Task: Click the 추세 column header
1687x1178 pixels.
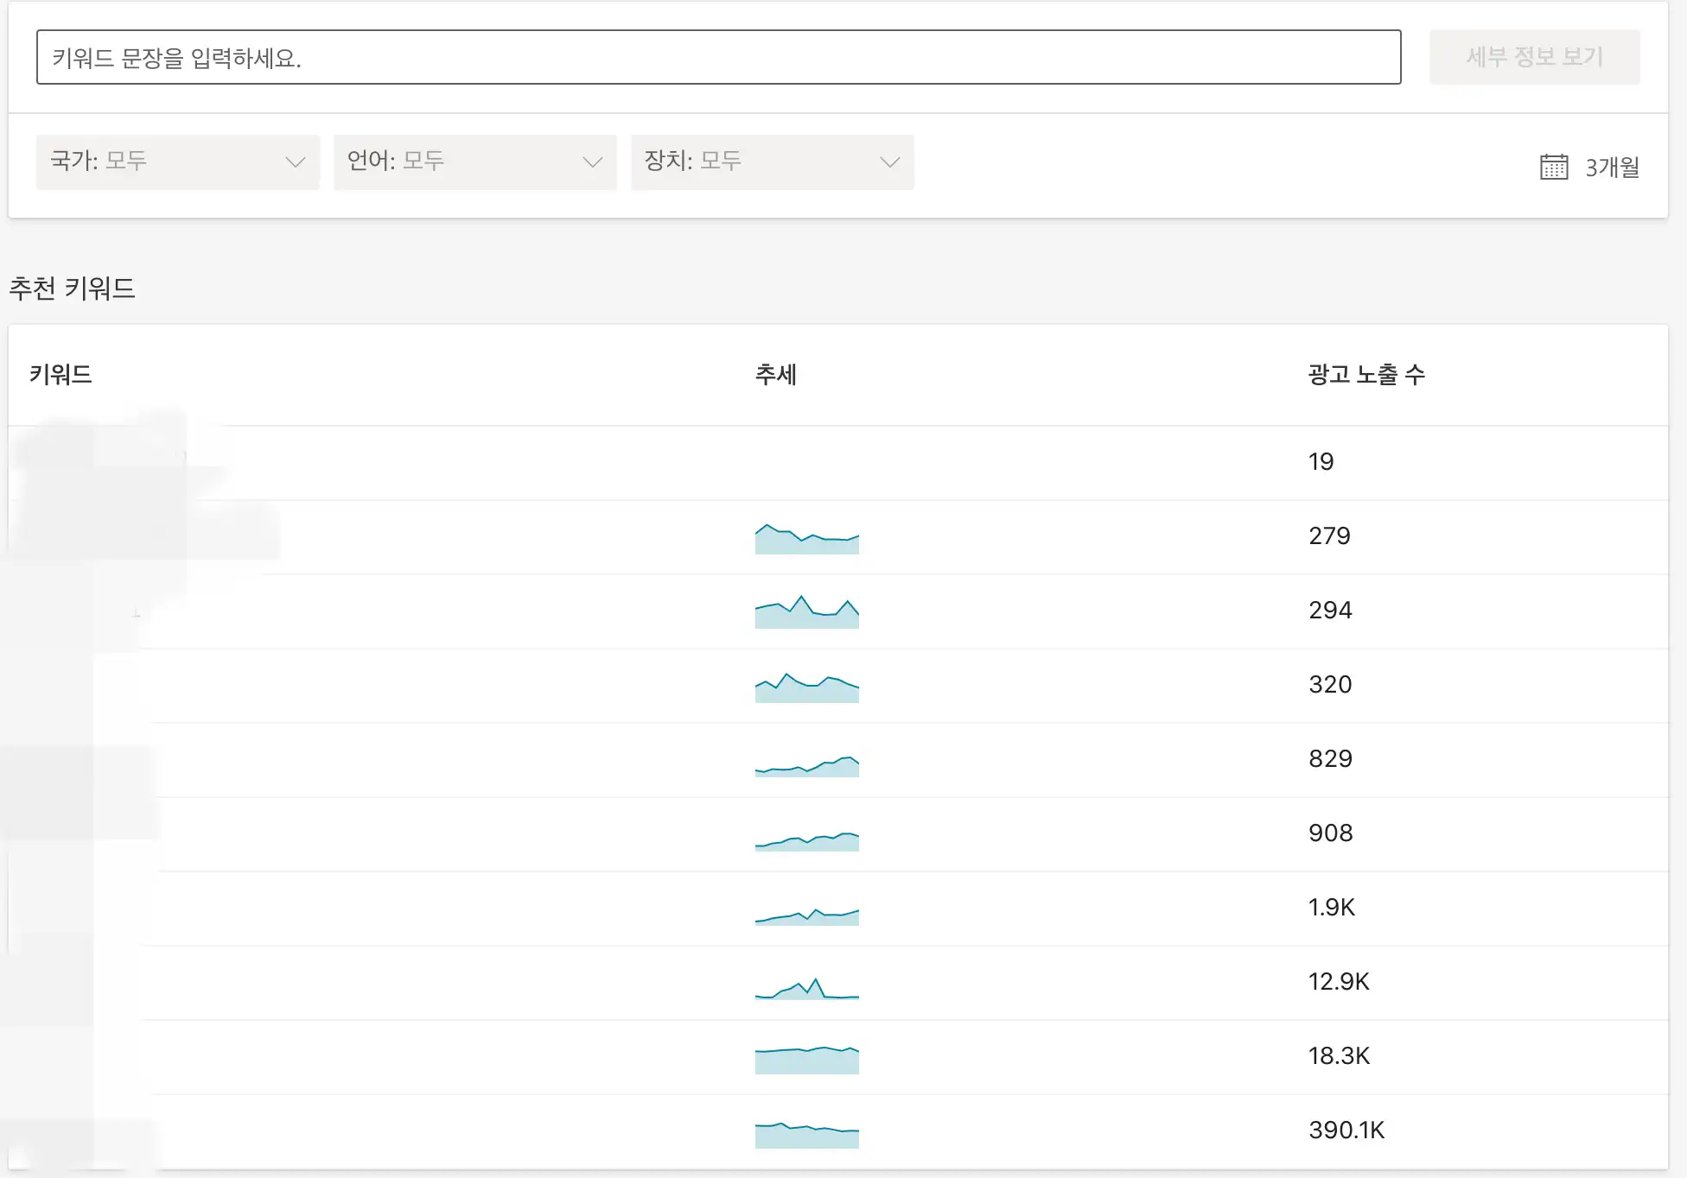Action: click(775, 374)
